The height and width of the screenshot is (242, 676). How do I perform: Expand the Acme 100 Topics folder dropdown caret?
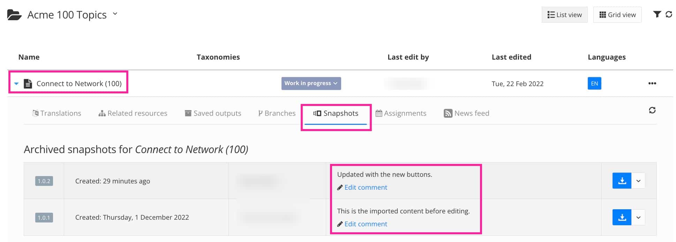click(114, 14)
